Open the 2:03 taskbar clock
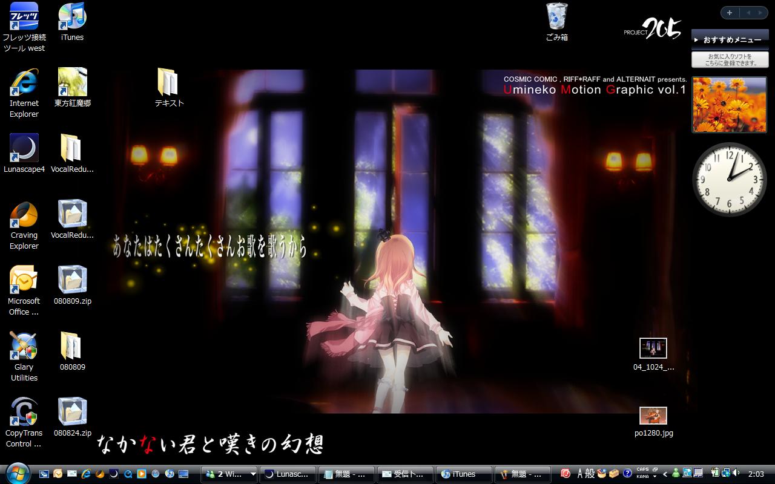Viewport: 775px width, 484px height. [x=756, y=474]
